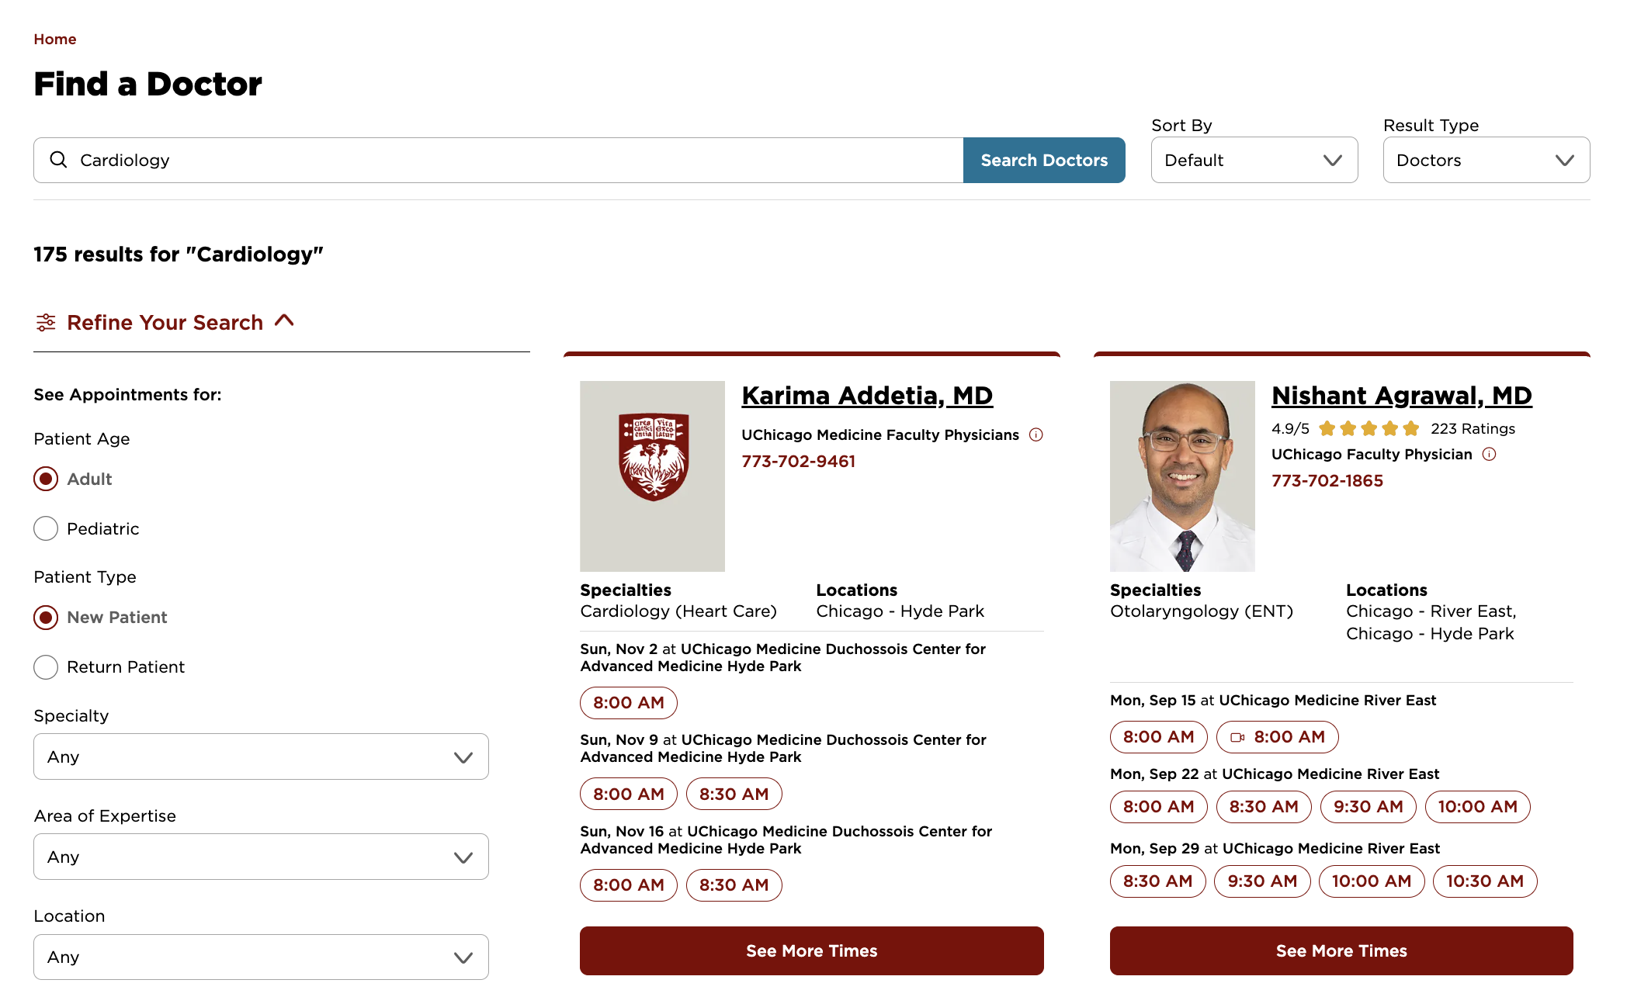The image size is (1627, 1004).
Task: Open the Specialty dropdown
Action: [x=261, y=756]
